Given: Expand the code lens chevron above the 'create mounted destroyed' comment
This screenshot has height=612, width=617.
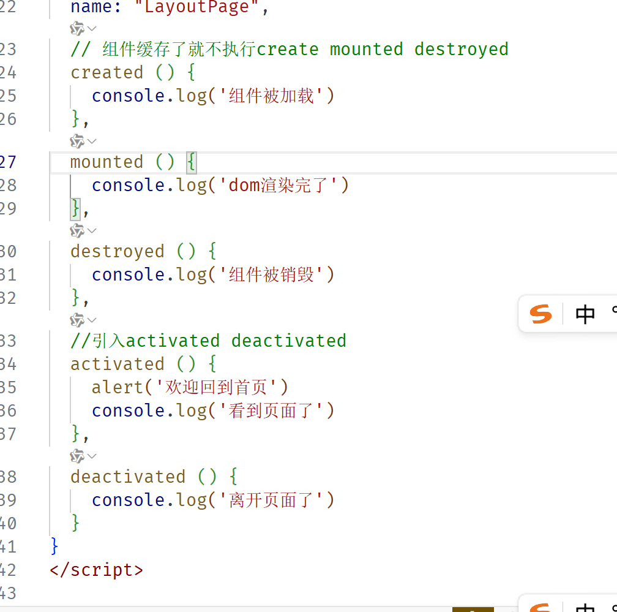Looking at the screenshot, I should pos(92,28).
